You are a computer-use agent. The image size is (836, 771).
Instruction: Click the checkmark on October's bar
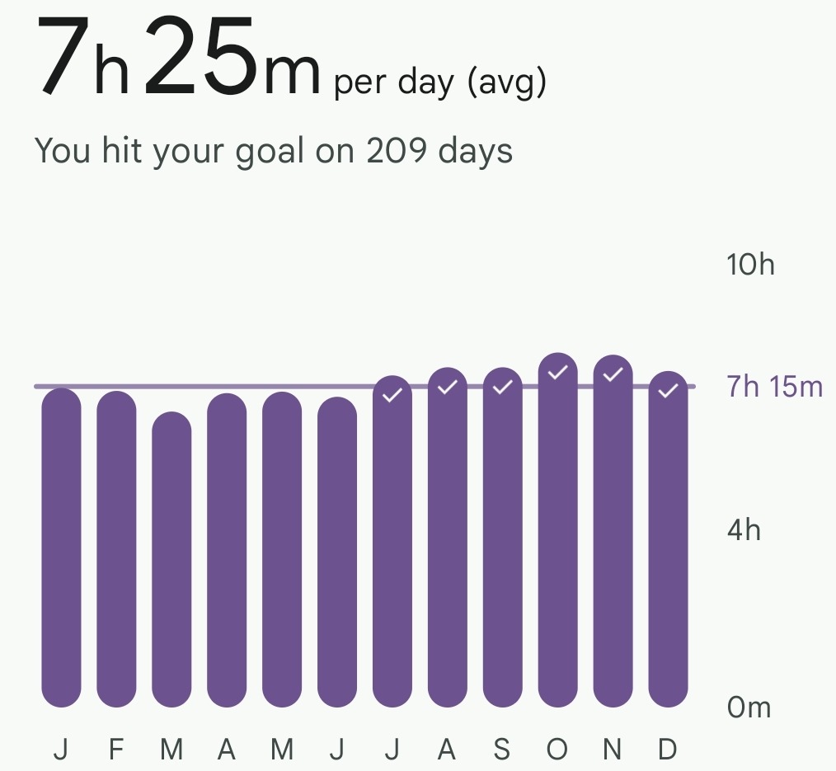[x=558, y=373]
